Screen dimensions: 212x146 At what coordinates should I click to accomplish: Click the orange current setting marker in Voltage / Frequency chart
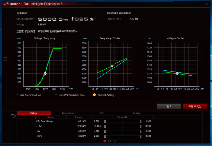point(45,73)
